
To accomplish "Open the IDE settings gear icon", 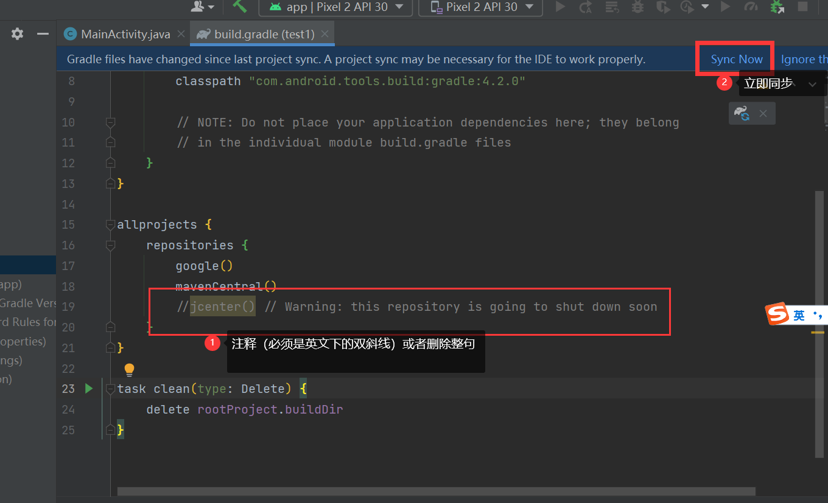I will click(17, 33).
